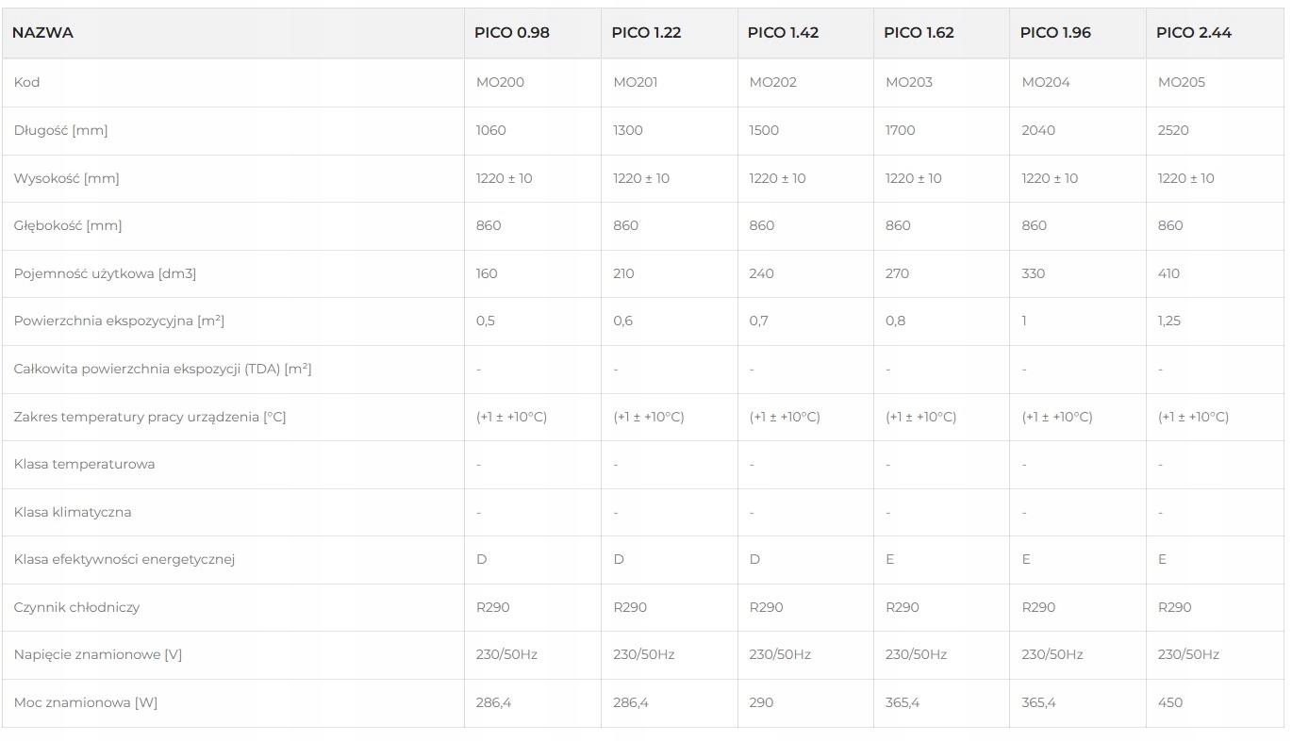1292x741 pixels.
Task: Click the Czynnik chłodniczy row label
Action: point(76,607)
